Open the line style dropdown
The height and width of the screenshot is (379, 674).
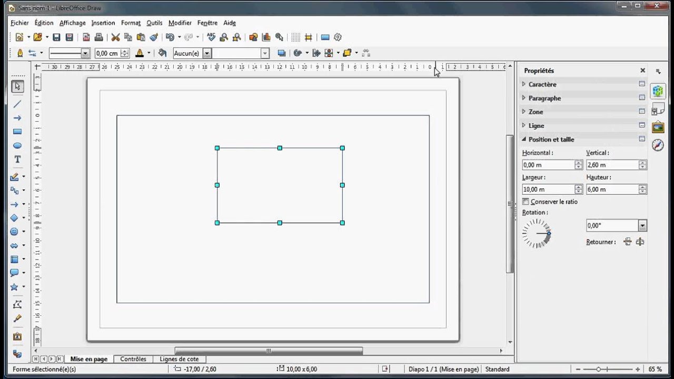click(x=85, y=53)
